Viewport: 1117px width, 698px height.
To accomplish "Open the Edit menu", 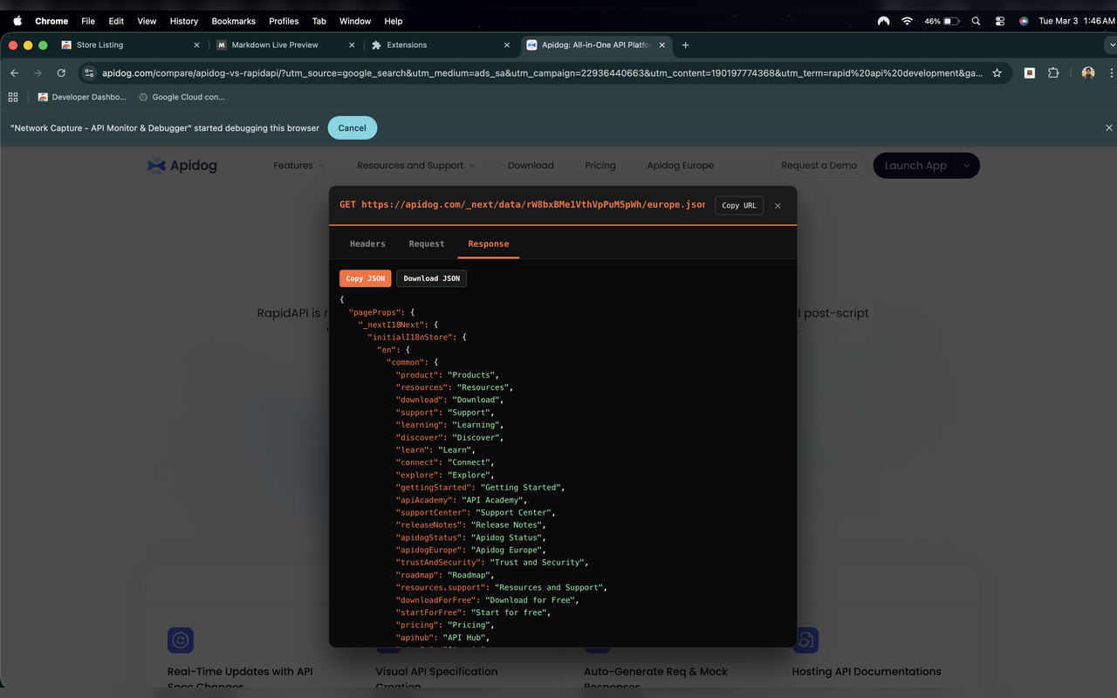I will (116, 21).
